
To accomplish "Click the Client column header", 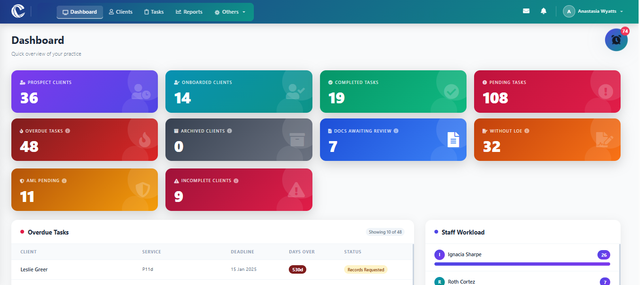I will coord(28,252).
